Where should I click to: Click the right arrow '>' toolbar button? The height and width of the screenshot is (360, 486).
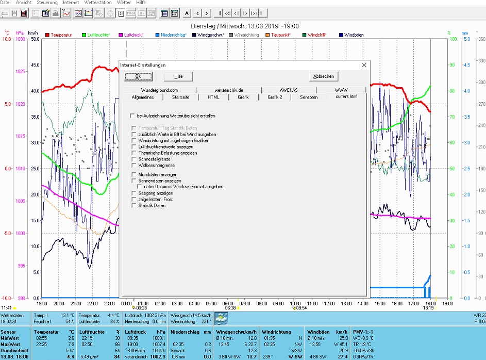pyautogui.click(x=206, y=13)
